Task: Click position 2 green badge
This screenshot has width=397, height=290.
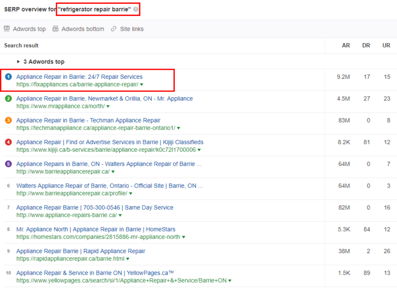Action: [x=8, y=99]
